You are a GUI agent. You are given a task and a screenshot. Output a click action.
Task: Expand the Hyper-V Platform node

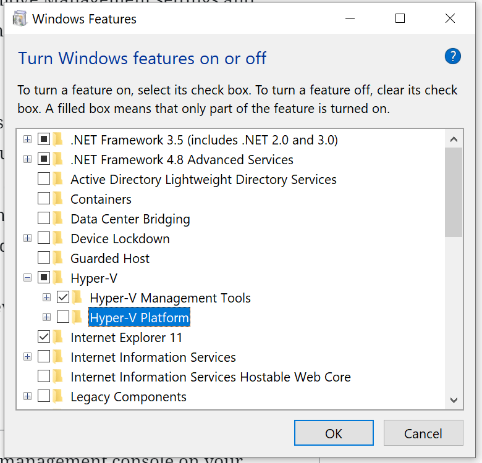(x=47, y=317)
